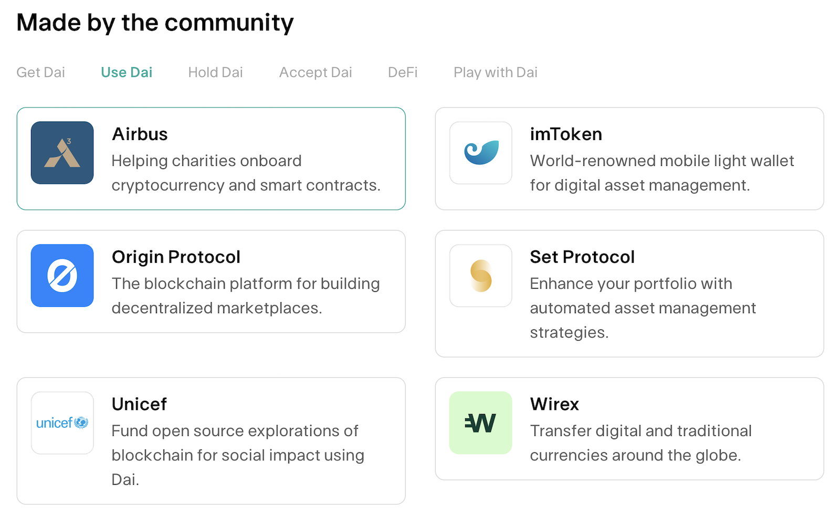This screenshot has width=840, height=511.
Task: Click the Wirex currency transfer description
Action: click(x=640, y=443)
